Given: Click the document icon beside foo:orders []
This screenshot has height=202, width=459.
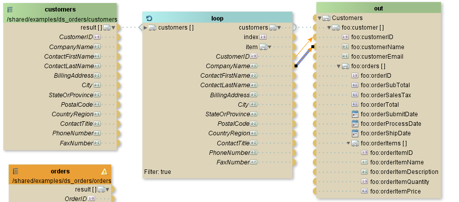Looking at the screenshot, I should (345, 66).
